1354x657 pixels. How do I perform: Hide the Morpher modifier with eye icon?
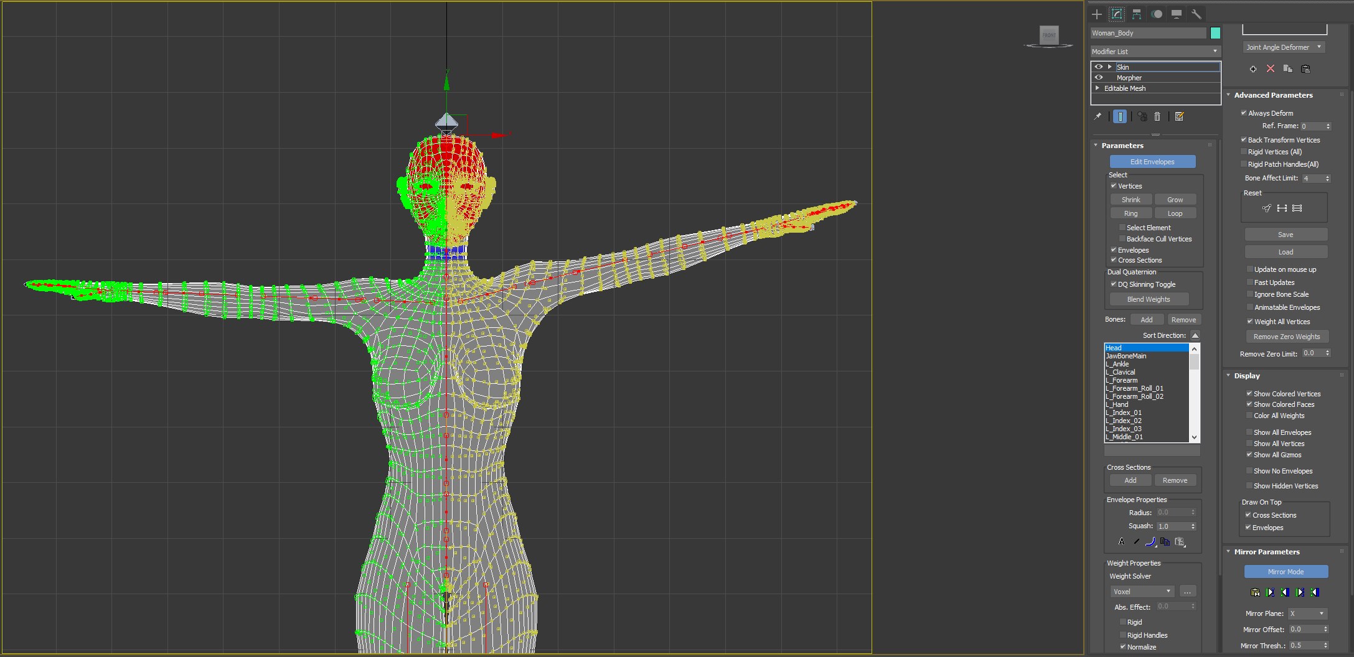pos(1099,78)
